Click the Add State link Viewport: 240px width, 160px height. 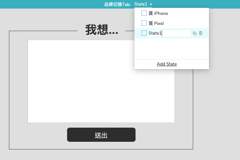coord(167,64)
